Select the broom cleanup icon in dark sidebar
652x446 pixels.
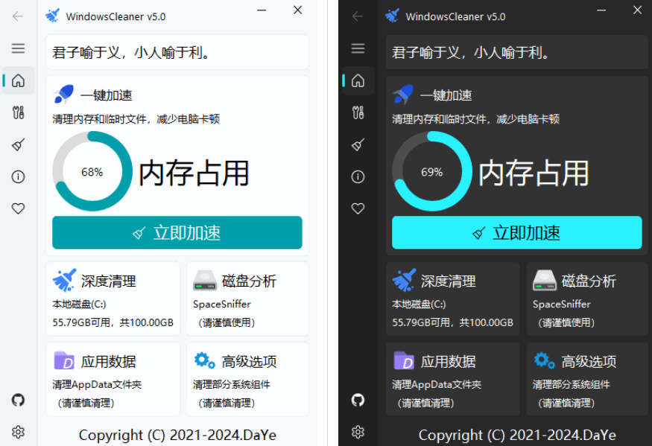coord(358,144)
